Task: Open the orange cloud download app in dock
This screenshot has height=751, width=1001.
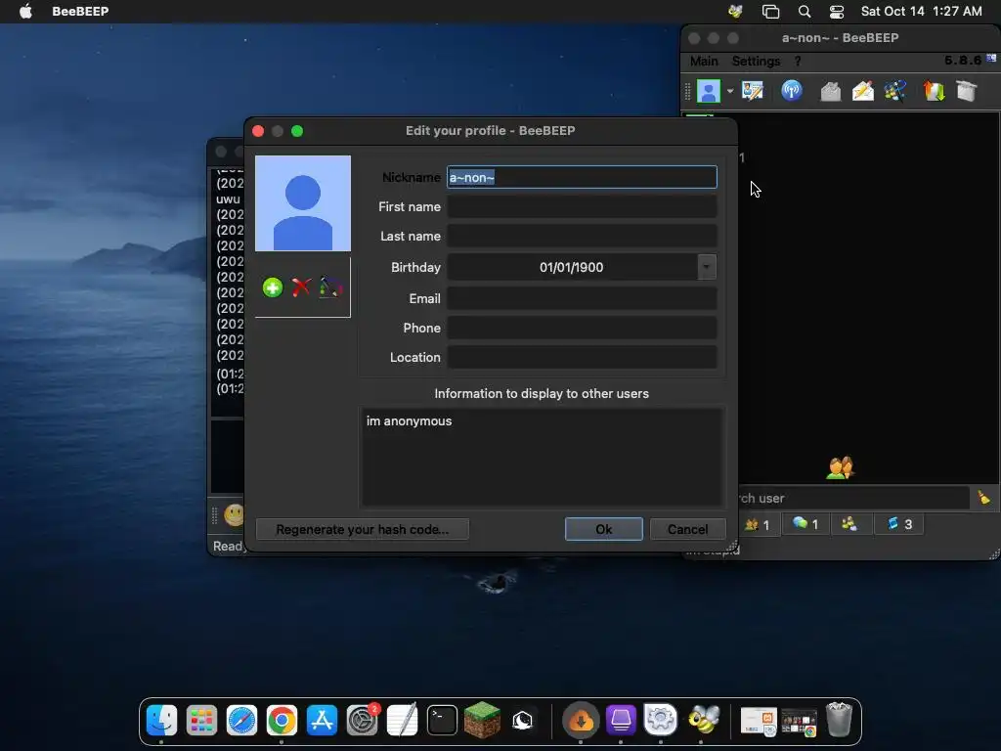Action: (581, 721)
